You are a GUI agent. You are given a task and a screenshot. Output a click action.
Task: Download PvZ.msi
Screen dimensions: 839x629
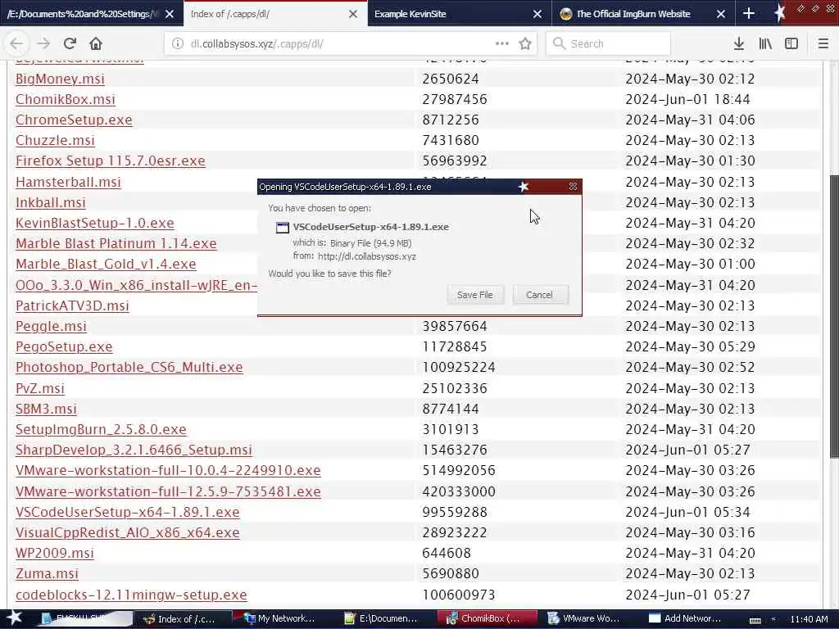point(40,388)
